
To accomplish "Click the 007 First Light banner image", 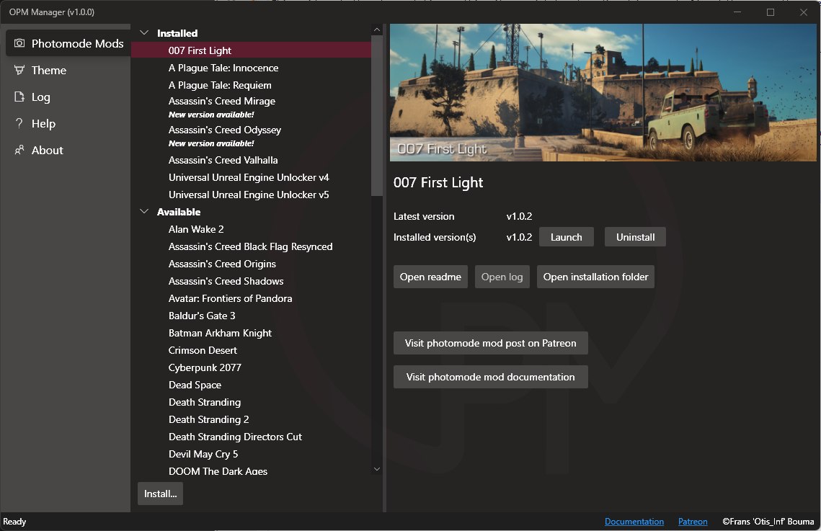I will [603, 93].
